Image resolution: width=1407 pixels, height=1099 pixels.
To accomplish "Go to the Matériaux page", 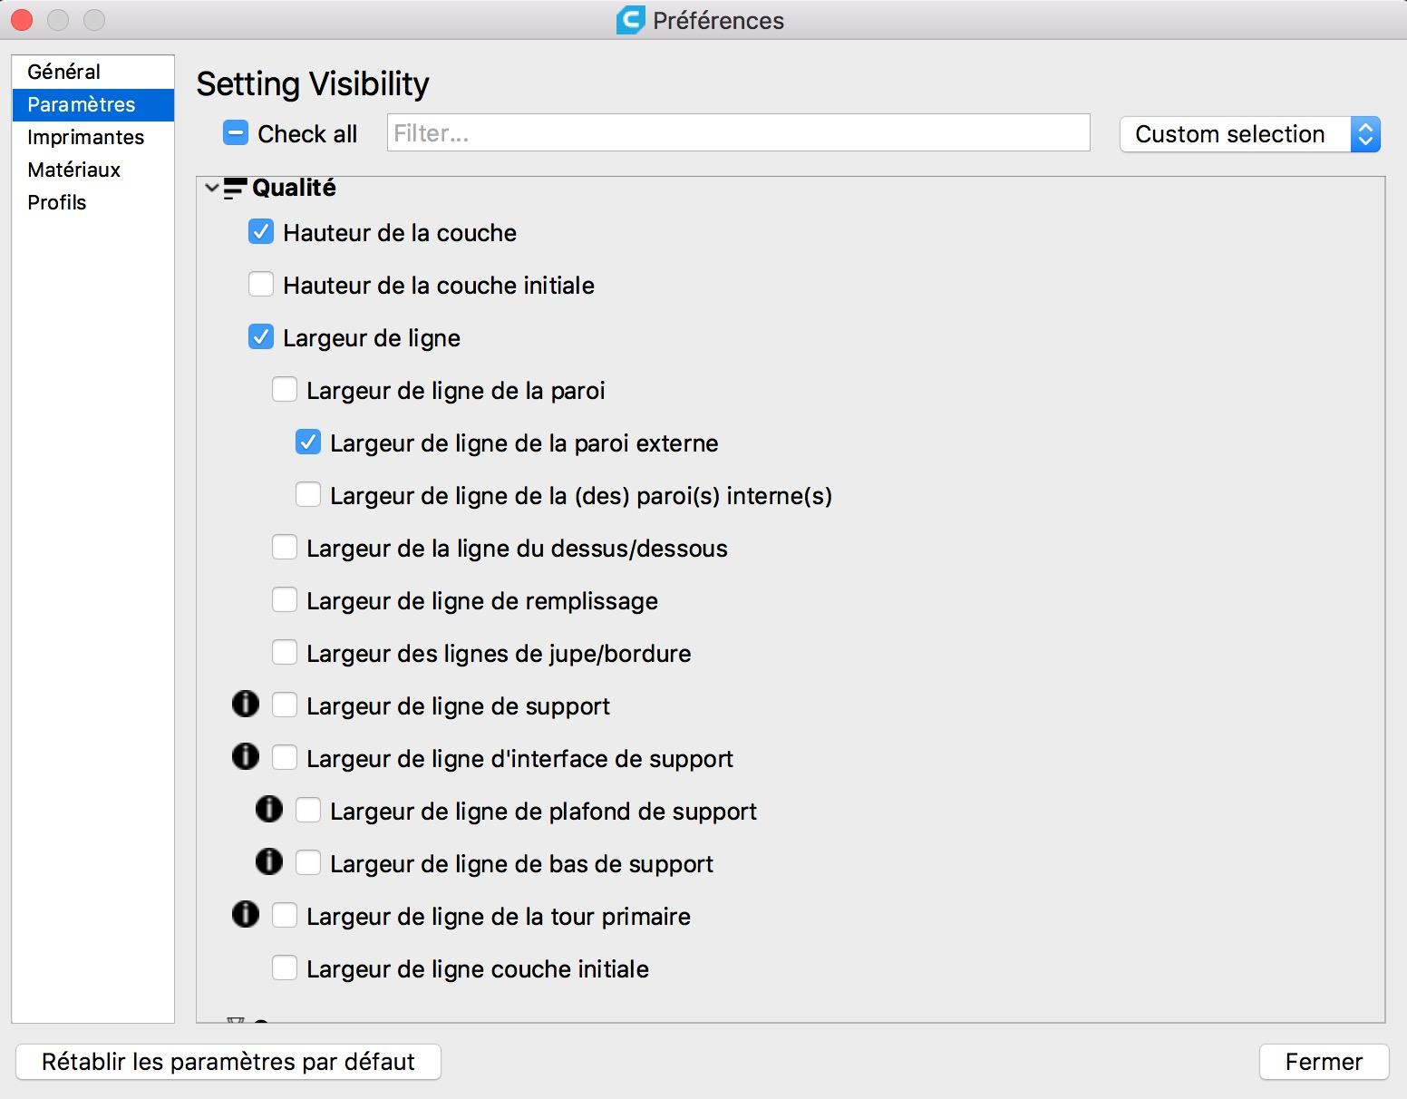I will (74, 170).
